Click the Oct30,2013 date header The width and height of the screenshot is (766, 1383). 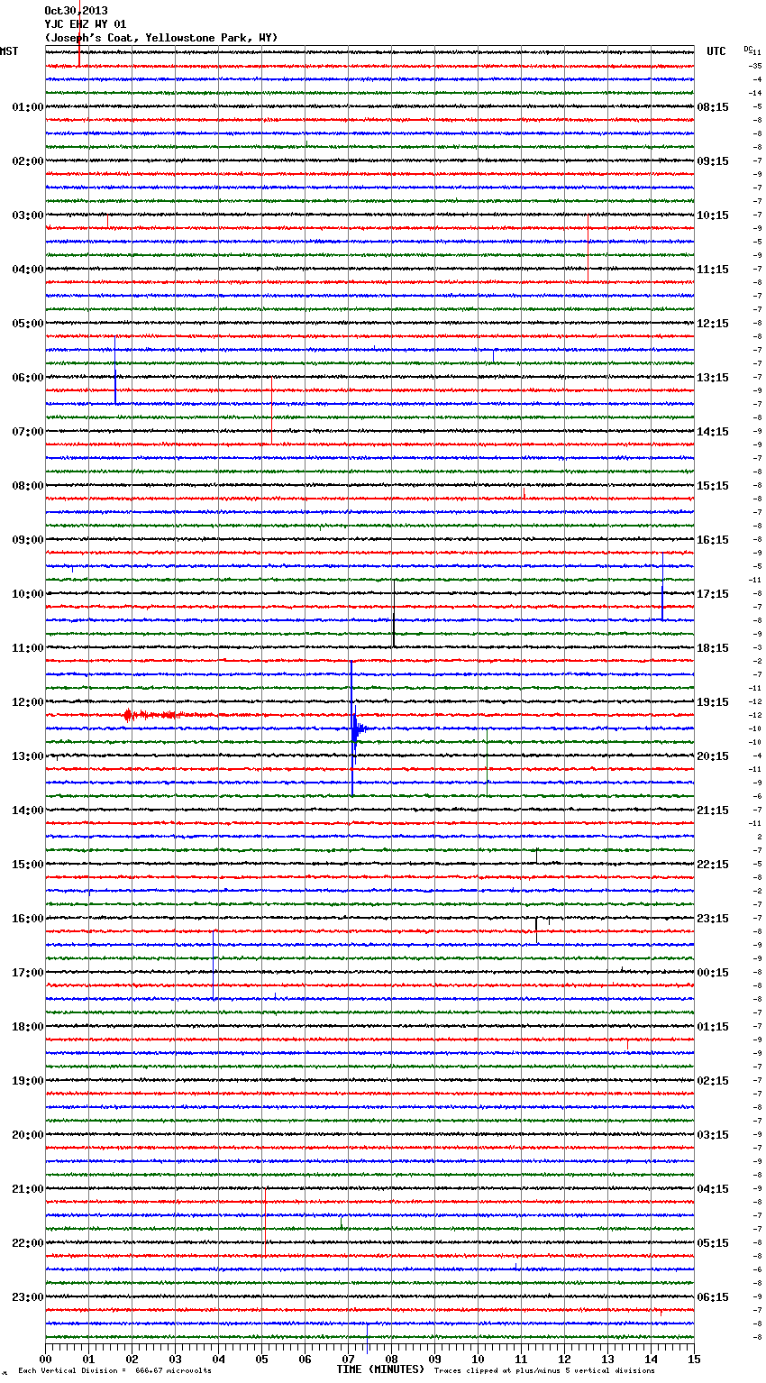coord(76,11)
